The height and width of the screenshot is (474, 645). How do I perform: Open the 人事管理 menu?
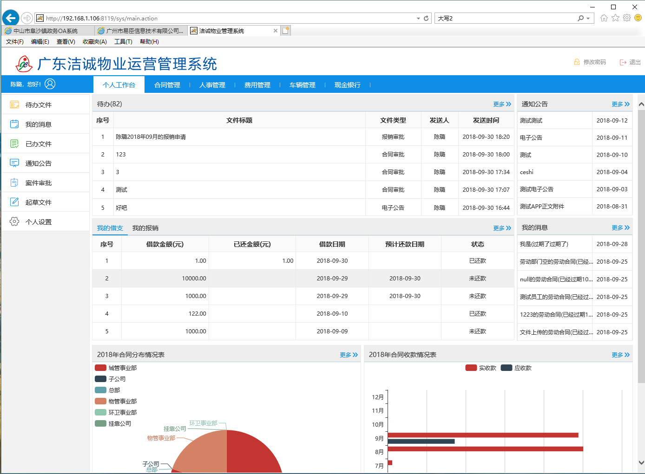212,85
